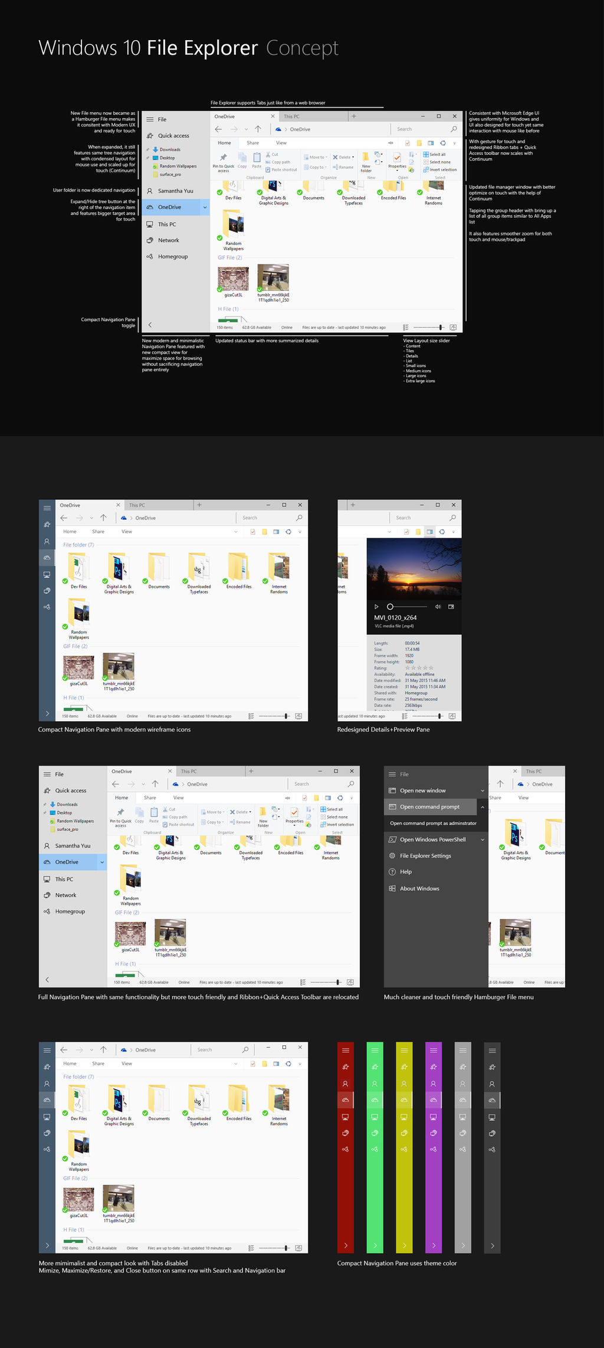The image size is (604, 1348).
Task: Click hamburger icon on green theme strip
Action: point(375,1050)
